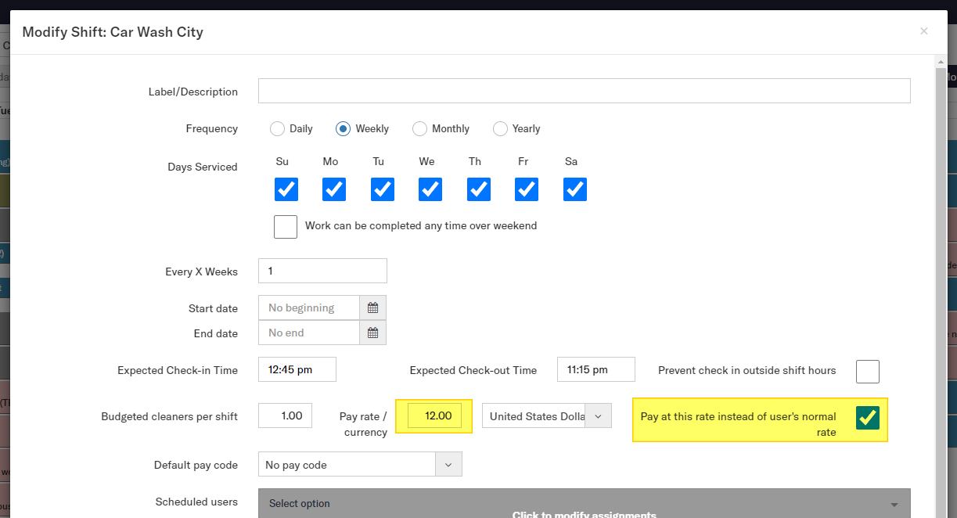The image size is (957, 518).
Task: Open the United States Dollar currency dropdown
Action: click(x=546, y=416)
